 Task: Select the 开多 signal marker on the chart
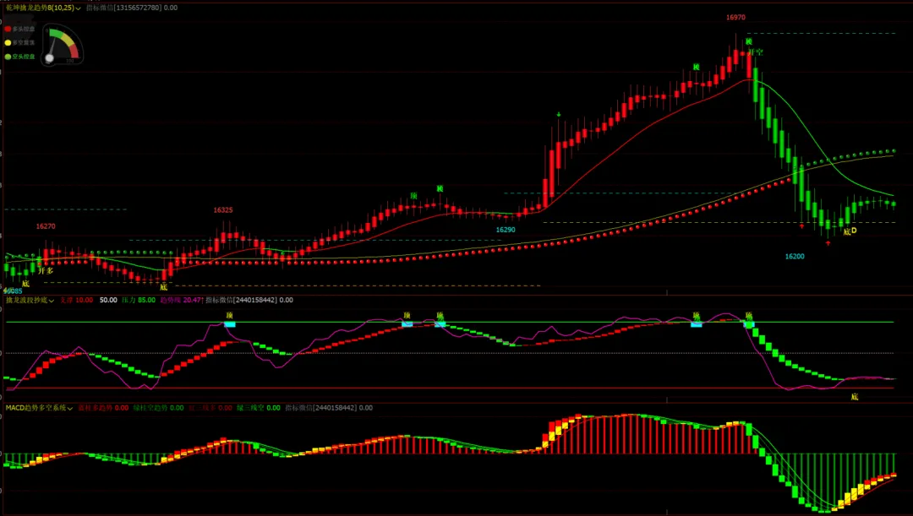[x=46, y=270]
